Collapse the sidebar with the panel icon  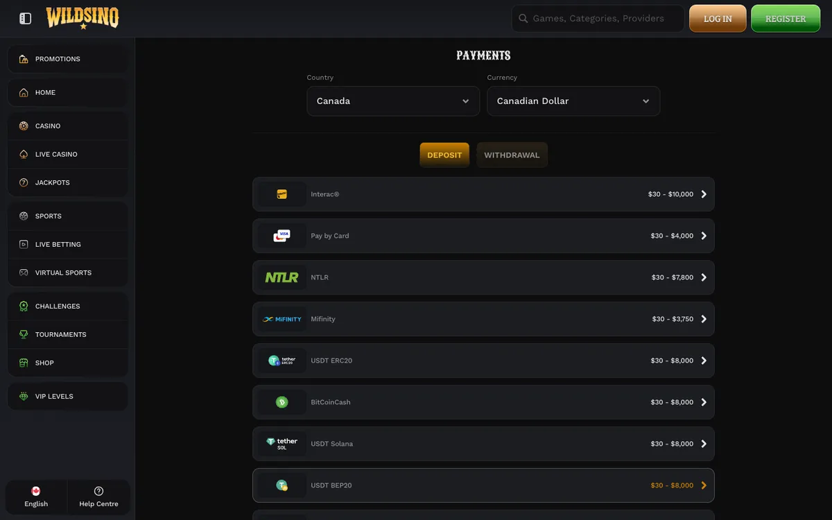25,19
